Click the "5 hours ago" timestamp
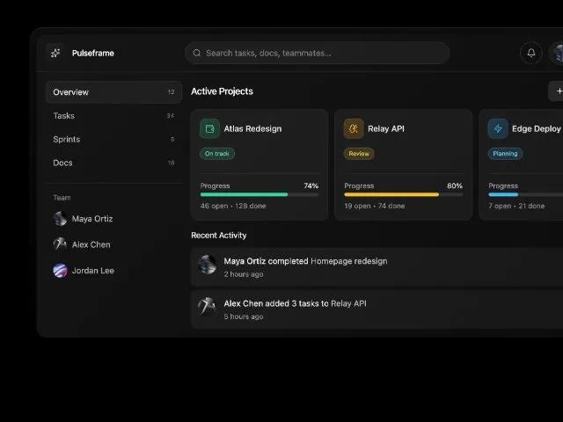This screenshot has width=563, height=422. click(x=244, y=316)
